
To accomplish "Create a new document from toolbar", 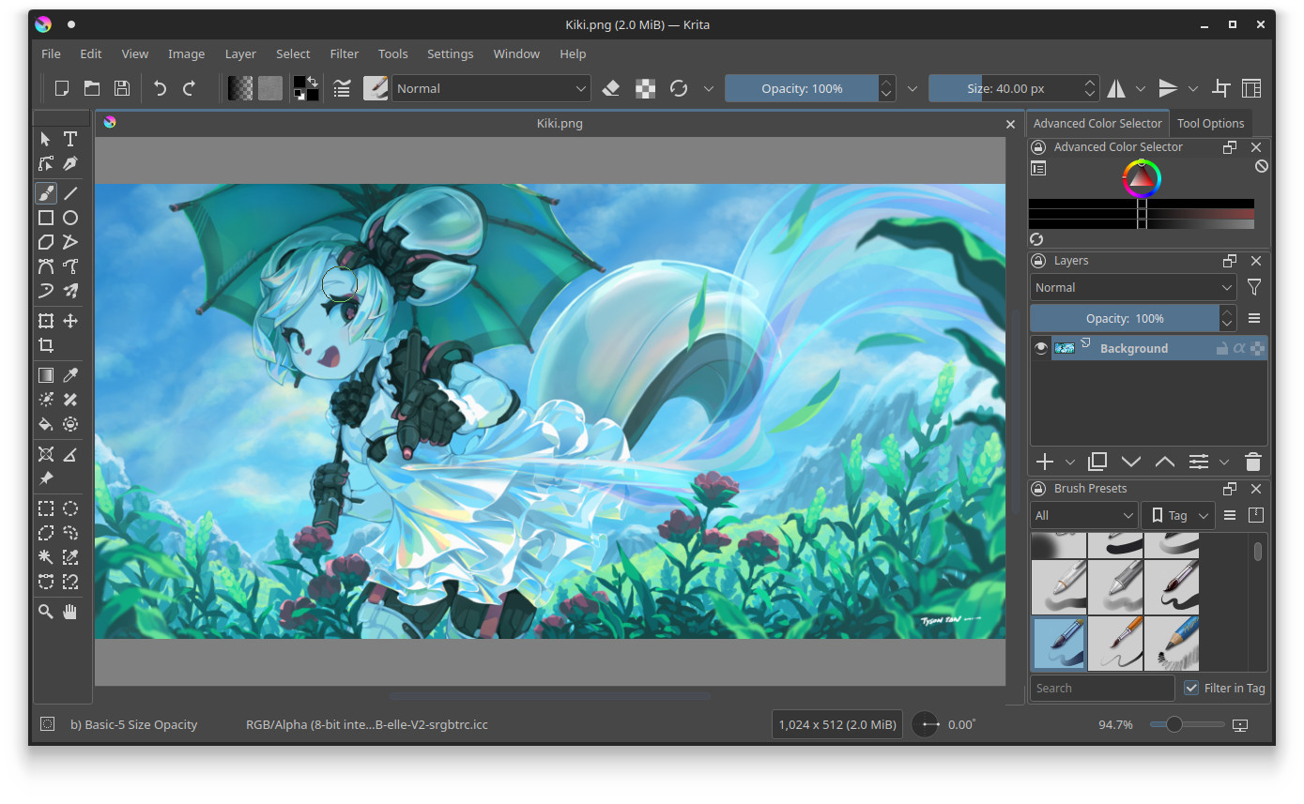I will 62,88.
